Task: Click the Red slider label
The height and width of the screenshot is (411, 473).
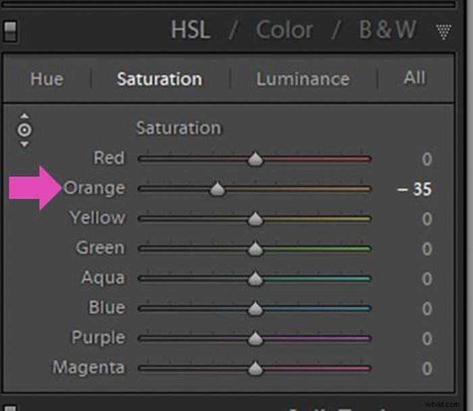Action: [x=109, y=158]
